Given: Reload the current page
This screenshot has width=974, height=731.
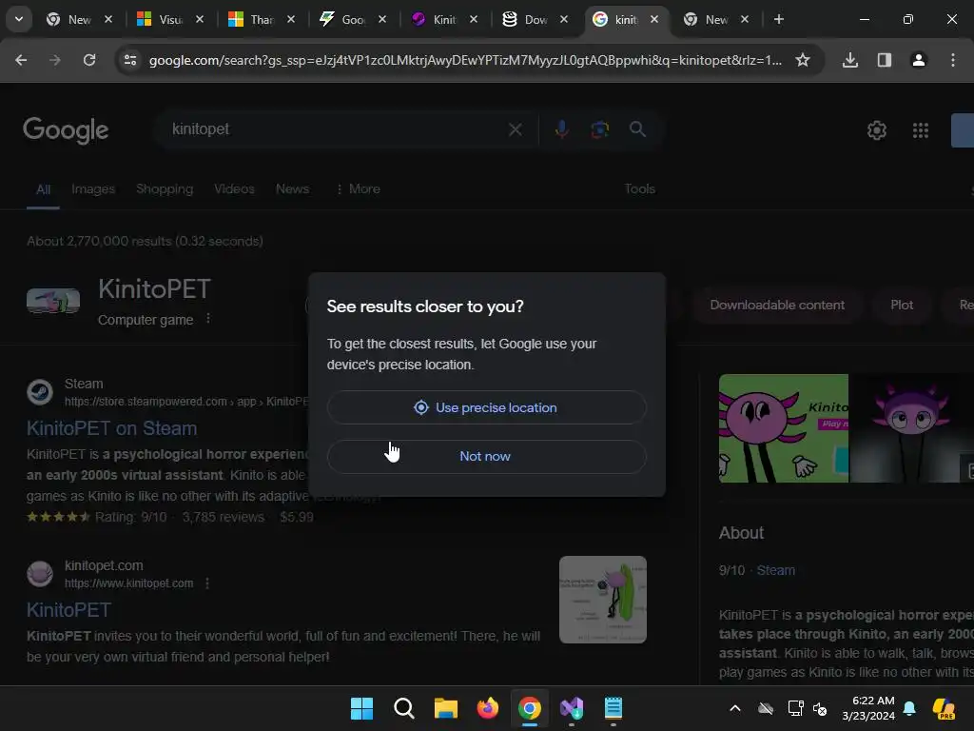Looking at the screenshot, I should [x=89, y=60].
